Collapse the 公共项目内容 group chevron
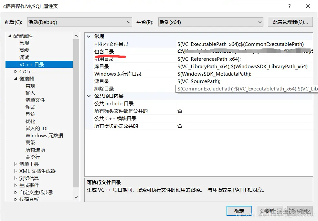The image size is (318, 221). [x=89, y=96]
